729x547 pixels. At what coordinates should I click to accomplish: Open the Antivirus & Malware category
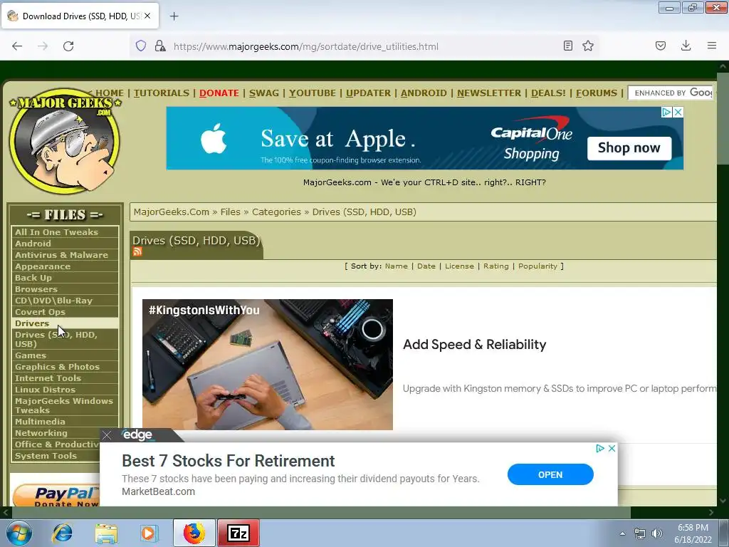tap(65, 254)
